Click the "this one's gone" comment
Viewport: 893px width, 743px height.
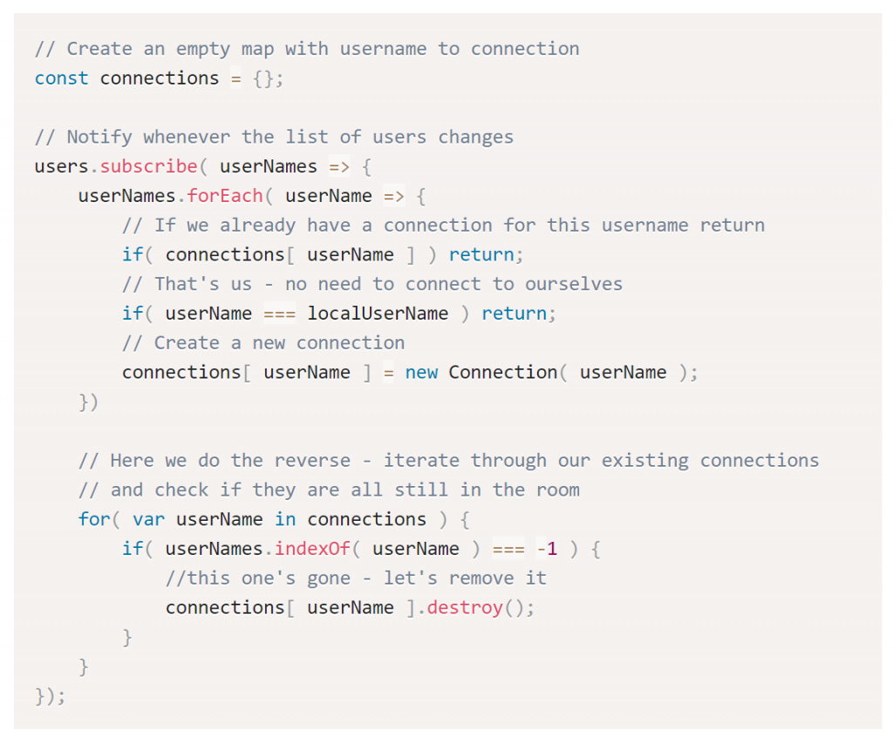(356, 578)
